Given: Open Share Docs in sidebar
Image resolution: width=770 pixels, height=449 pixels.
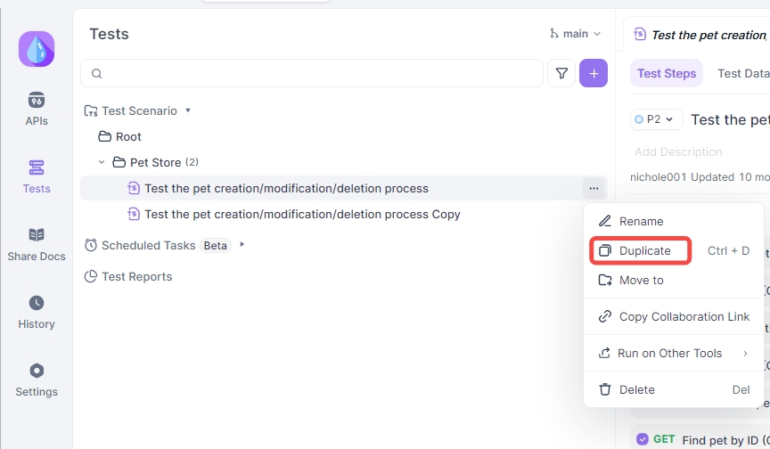Looking at the screenshot, I should (37, 245).
